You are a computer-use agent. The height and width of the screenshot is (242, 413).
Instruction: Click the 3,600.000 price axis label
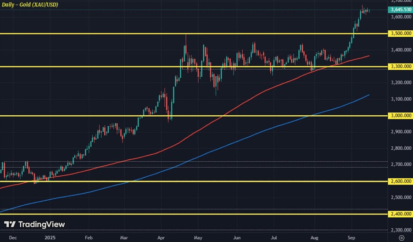(x=401, y=17)
